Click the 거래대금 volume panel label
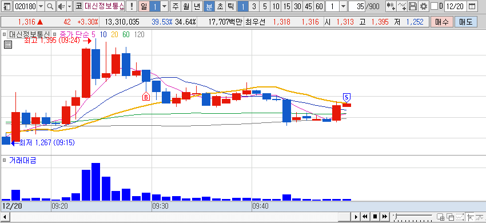This screenshot has width=486, height=223. (x=23, y=160)
